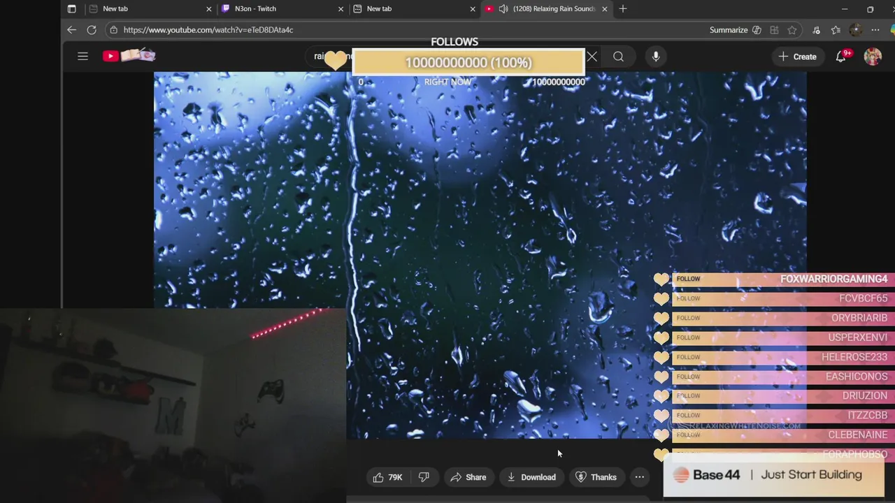Open the browser Settings and more menu
The image size is (895, 503).
pyautogui.click(x=875, y=30)
